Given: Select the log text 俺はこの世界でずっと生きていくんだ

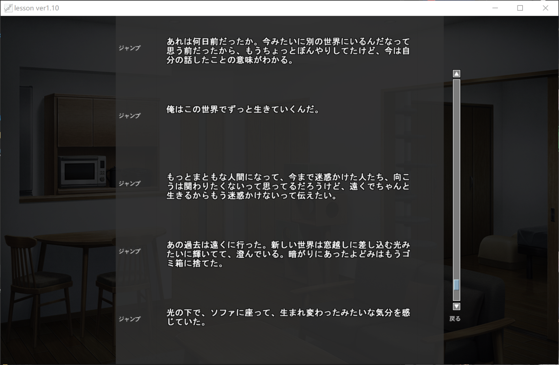Looking at the screenshot, I should pyautogui.click(x=243, y=109).
